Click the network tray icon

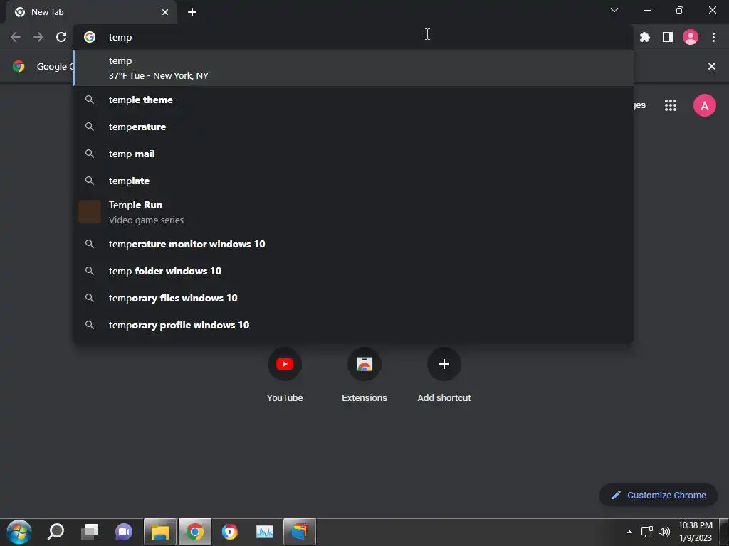(x=646, y=532)
